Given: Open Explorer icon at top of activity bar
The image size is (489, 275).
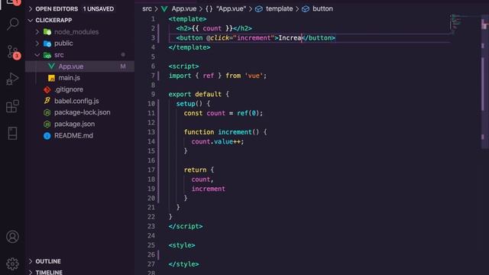Looking at the screenshot, I should (x=12, y=2).
